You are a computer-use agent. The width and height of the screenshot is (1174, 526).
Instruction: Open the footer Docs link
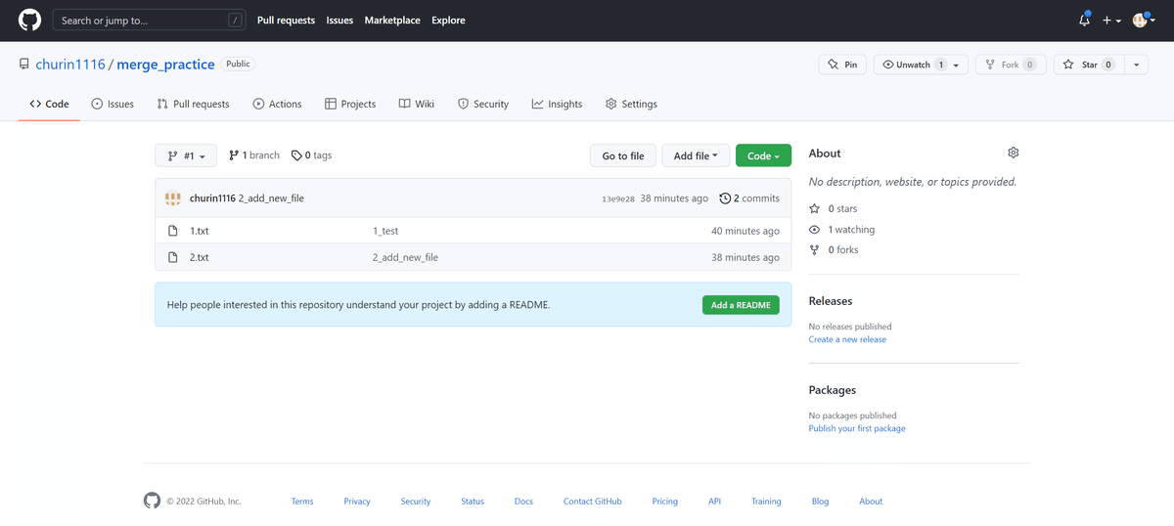coord(523,502)
